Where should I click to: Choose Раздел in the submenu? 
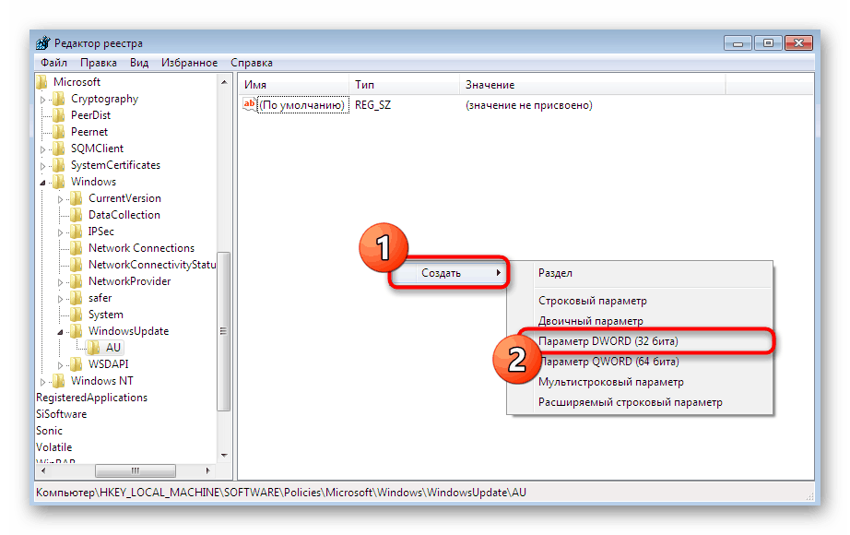[x=640, y=273]
